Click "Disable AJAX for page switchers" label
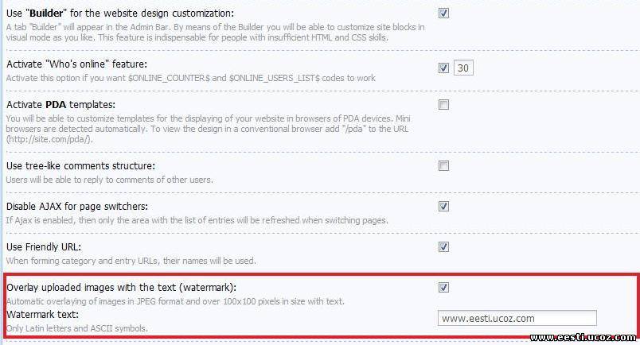The image size is (640, 345). tap(82, 207)
